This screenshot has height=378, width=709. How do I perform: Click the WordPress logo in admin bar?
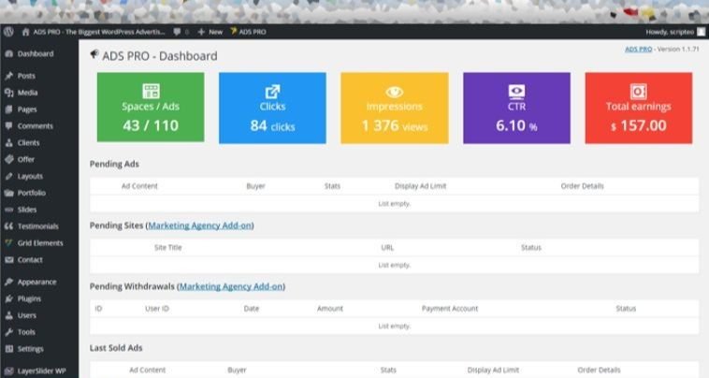click(x=8, y=32)
